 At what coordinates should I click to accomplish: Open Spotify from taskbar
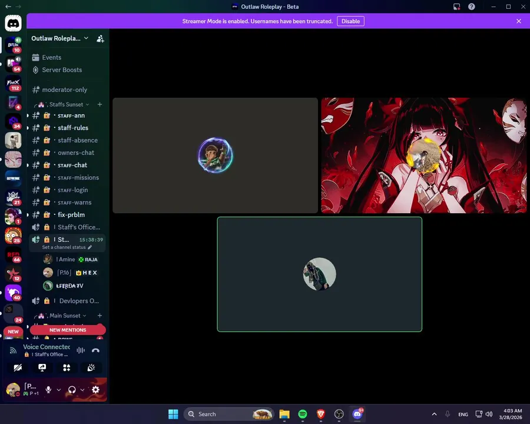(x=303, y=414)
